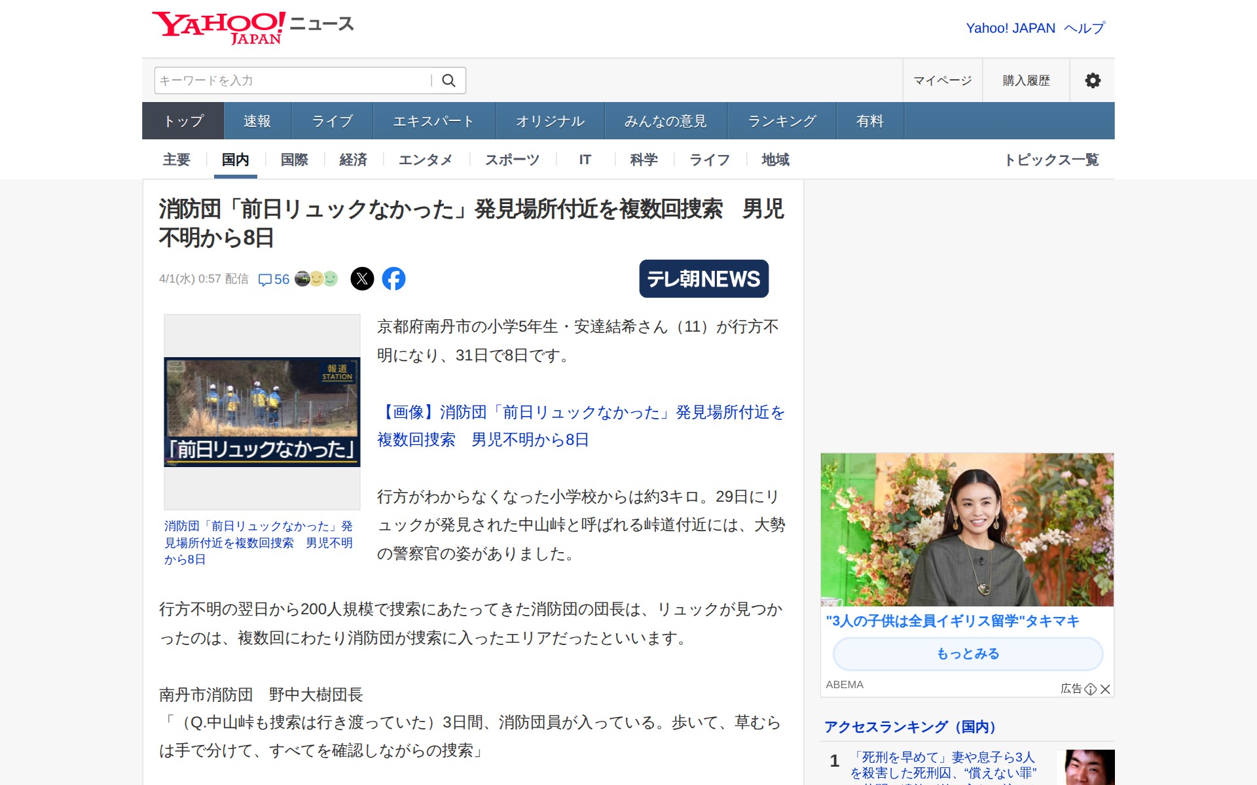
Task: Switch to the 速報 tab
Action: 257,121
